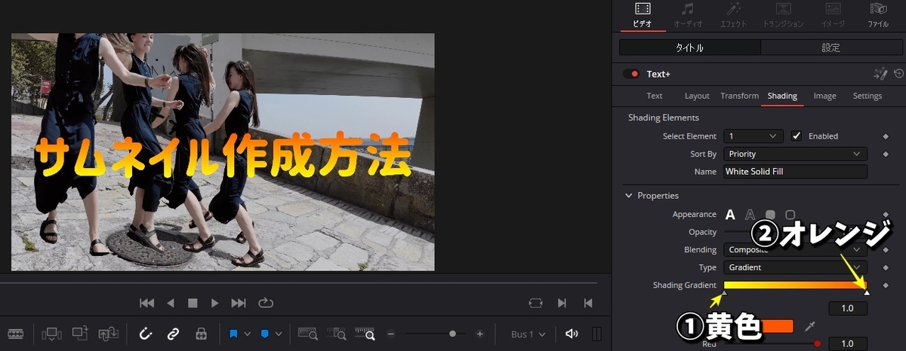Switch to the Settings sub-tab
Viewport: 906px width, 351px height.
[x=867, y=96]
